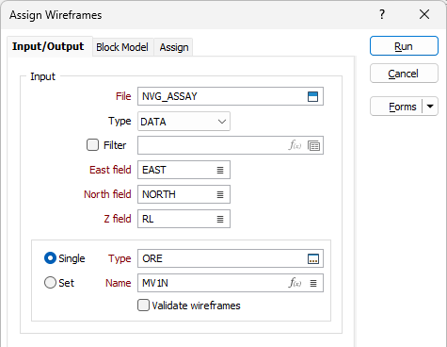Click the Cancel button
Screen dimensions: 447x347
coord(404,74)
